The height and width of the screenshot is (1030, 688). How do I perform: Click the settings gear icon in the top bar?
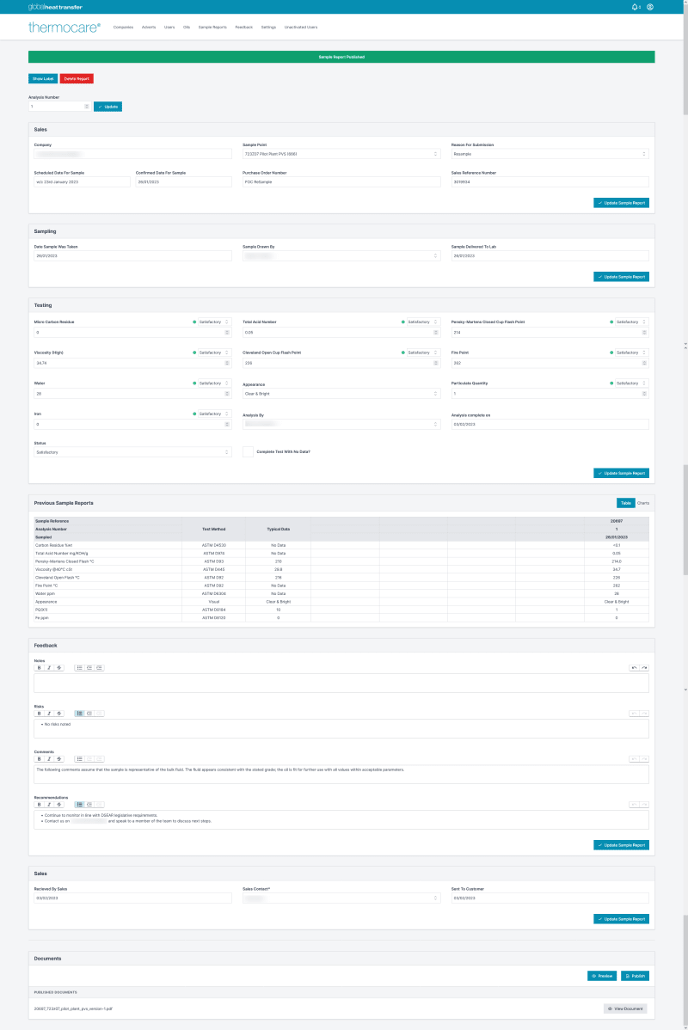[x=649, y=8]
